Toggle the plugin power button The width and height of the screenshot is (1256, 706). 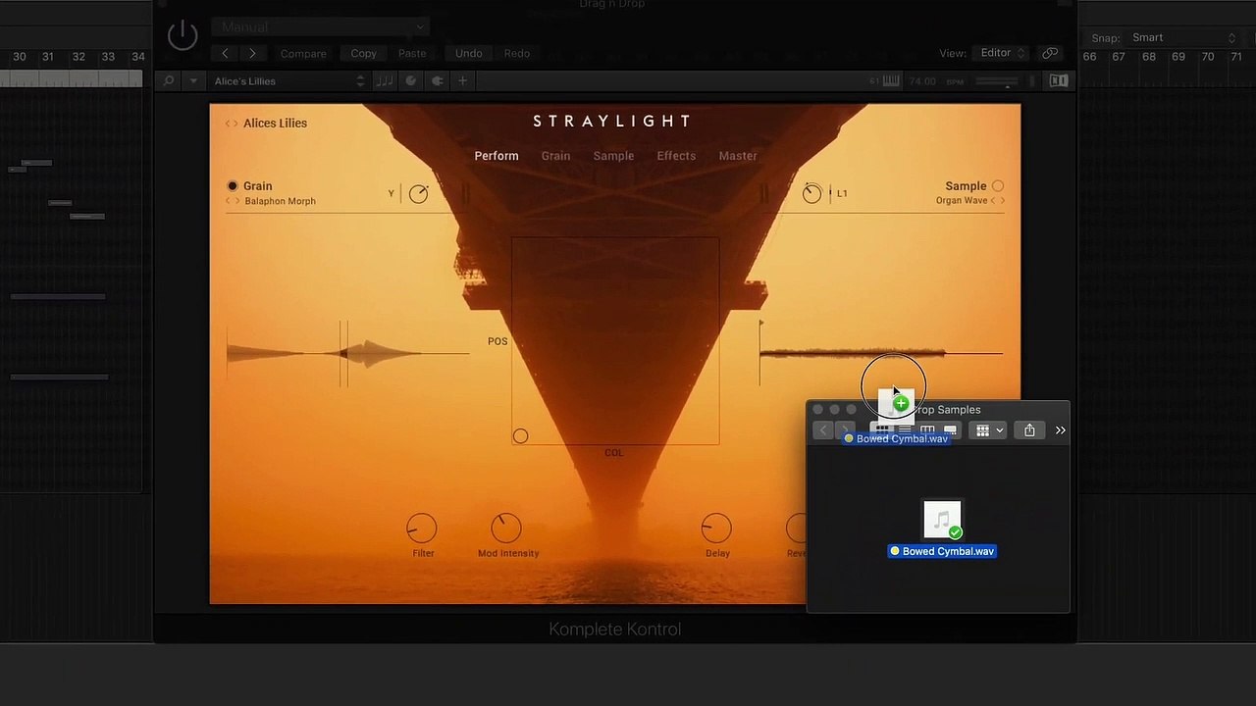tap(183, 36)
